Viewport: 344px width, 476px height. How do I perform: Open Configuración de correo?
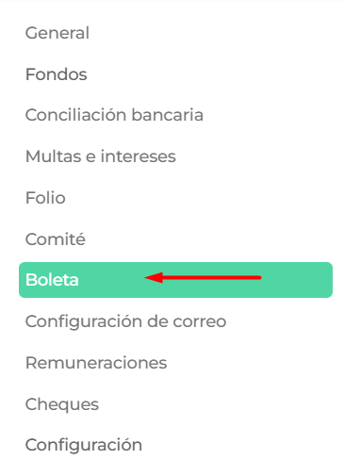point(125,321)
